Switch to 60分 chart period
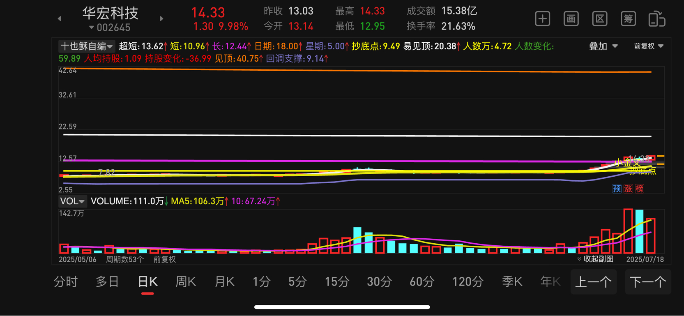Viewport: 684px width, 316px height. coord(422,282)
